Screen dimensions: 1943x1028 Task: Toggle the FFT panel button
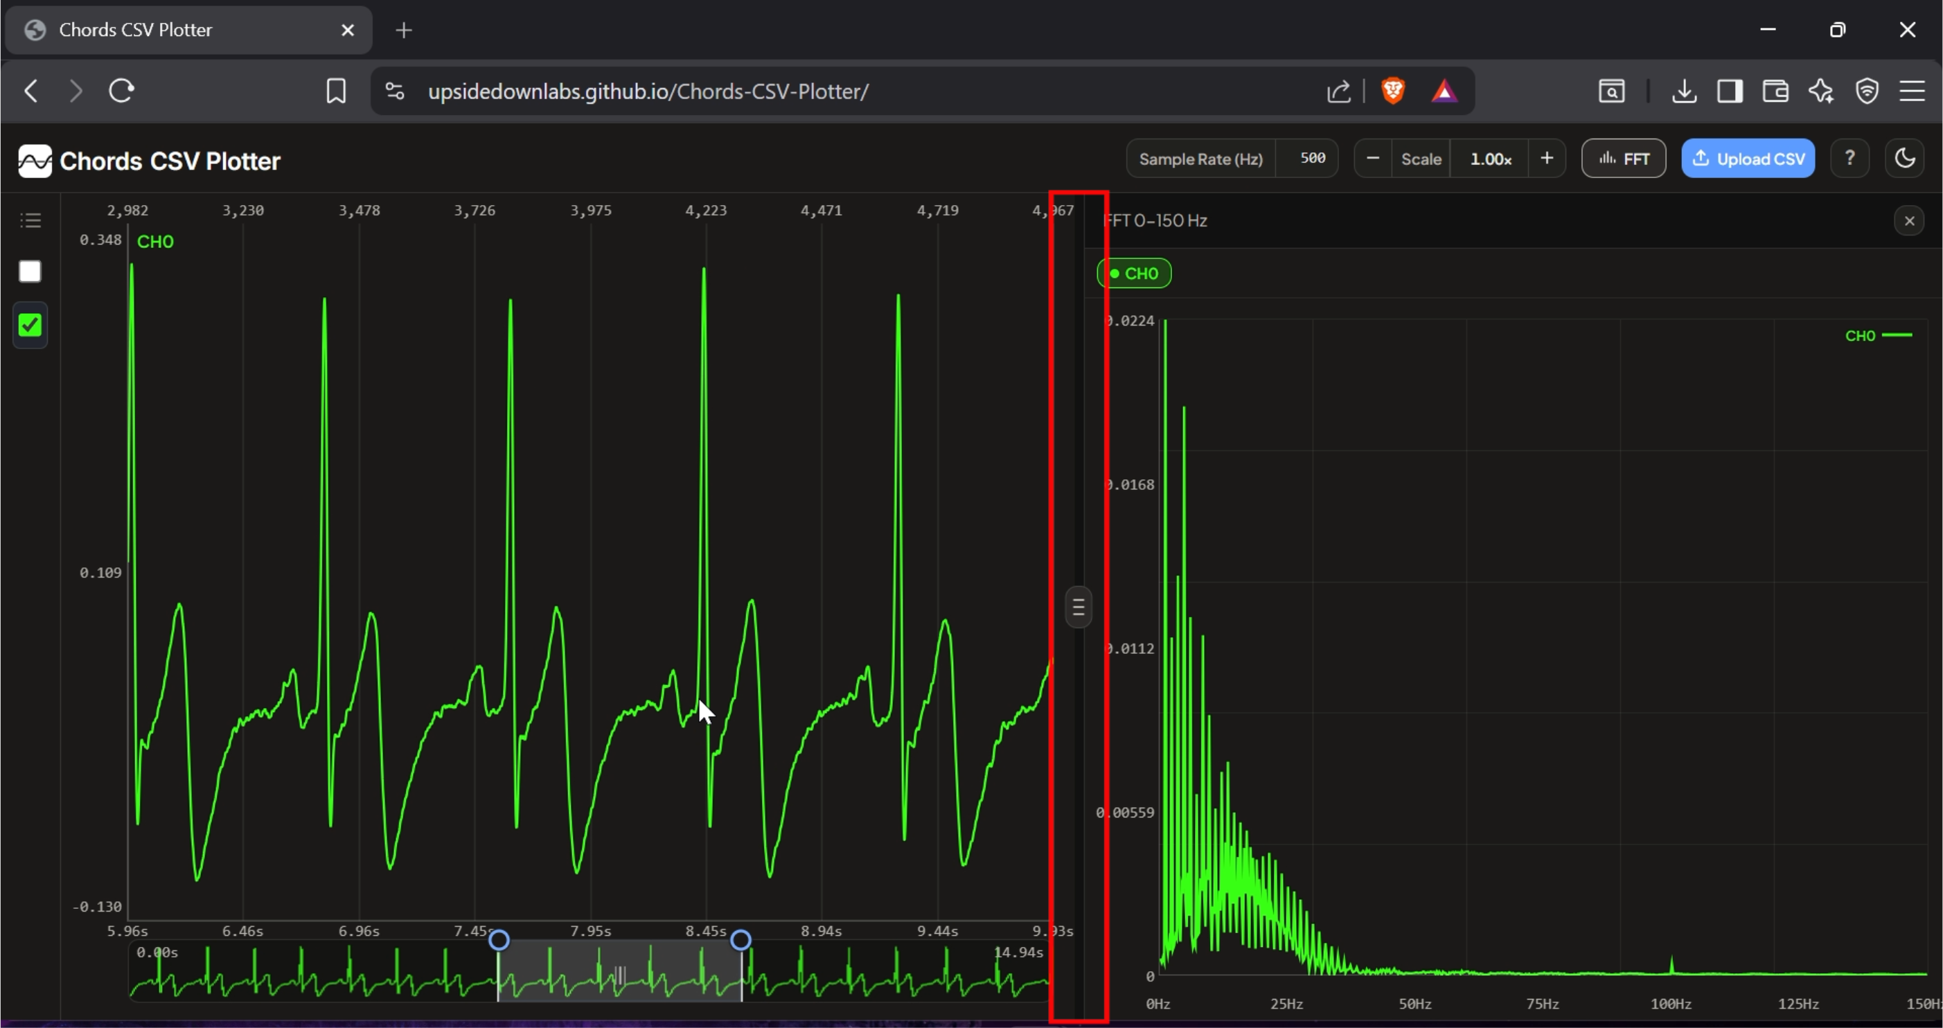[1624, 159]
